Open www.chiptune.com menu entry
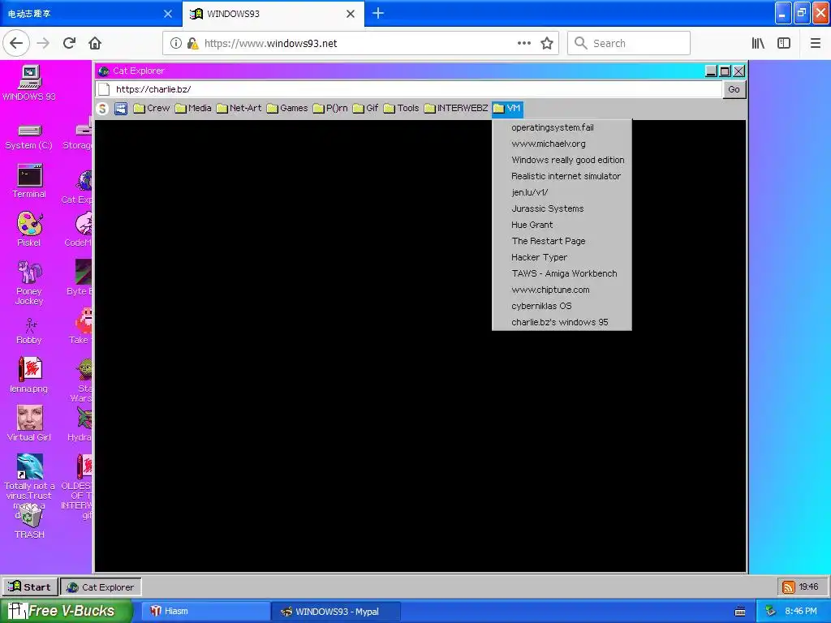 (x=562, y=290)
